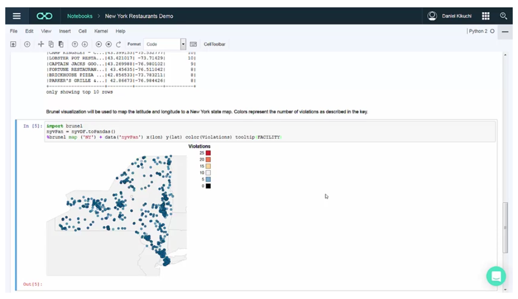Screen dimensions: 518x299
Task: Open Daniel Kikuchi user profile avatar
Action: [432, 16]
